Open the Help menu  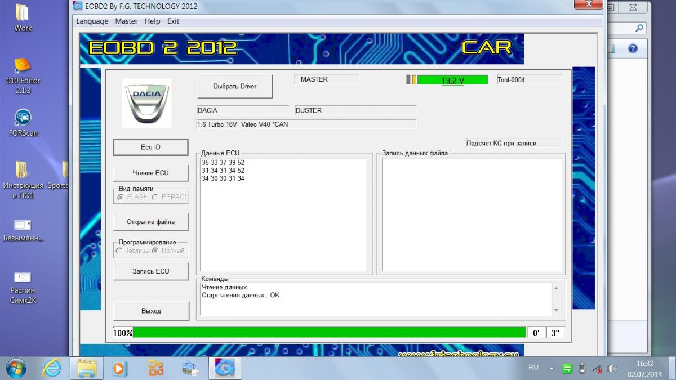pyautogui.click(x=152, y=21)
